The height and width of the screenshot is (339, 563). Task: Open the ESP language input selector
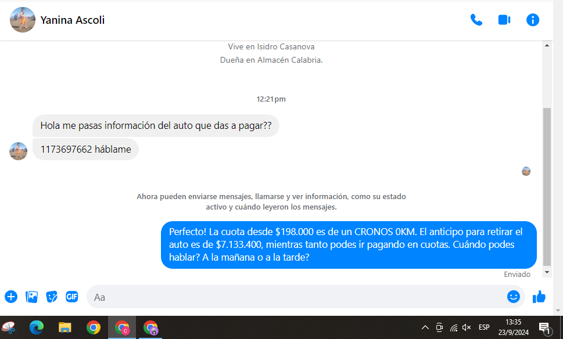point(483,327)
